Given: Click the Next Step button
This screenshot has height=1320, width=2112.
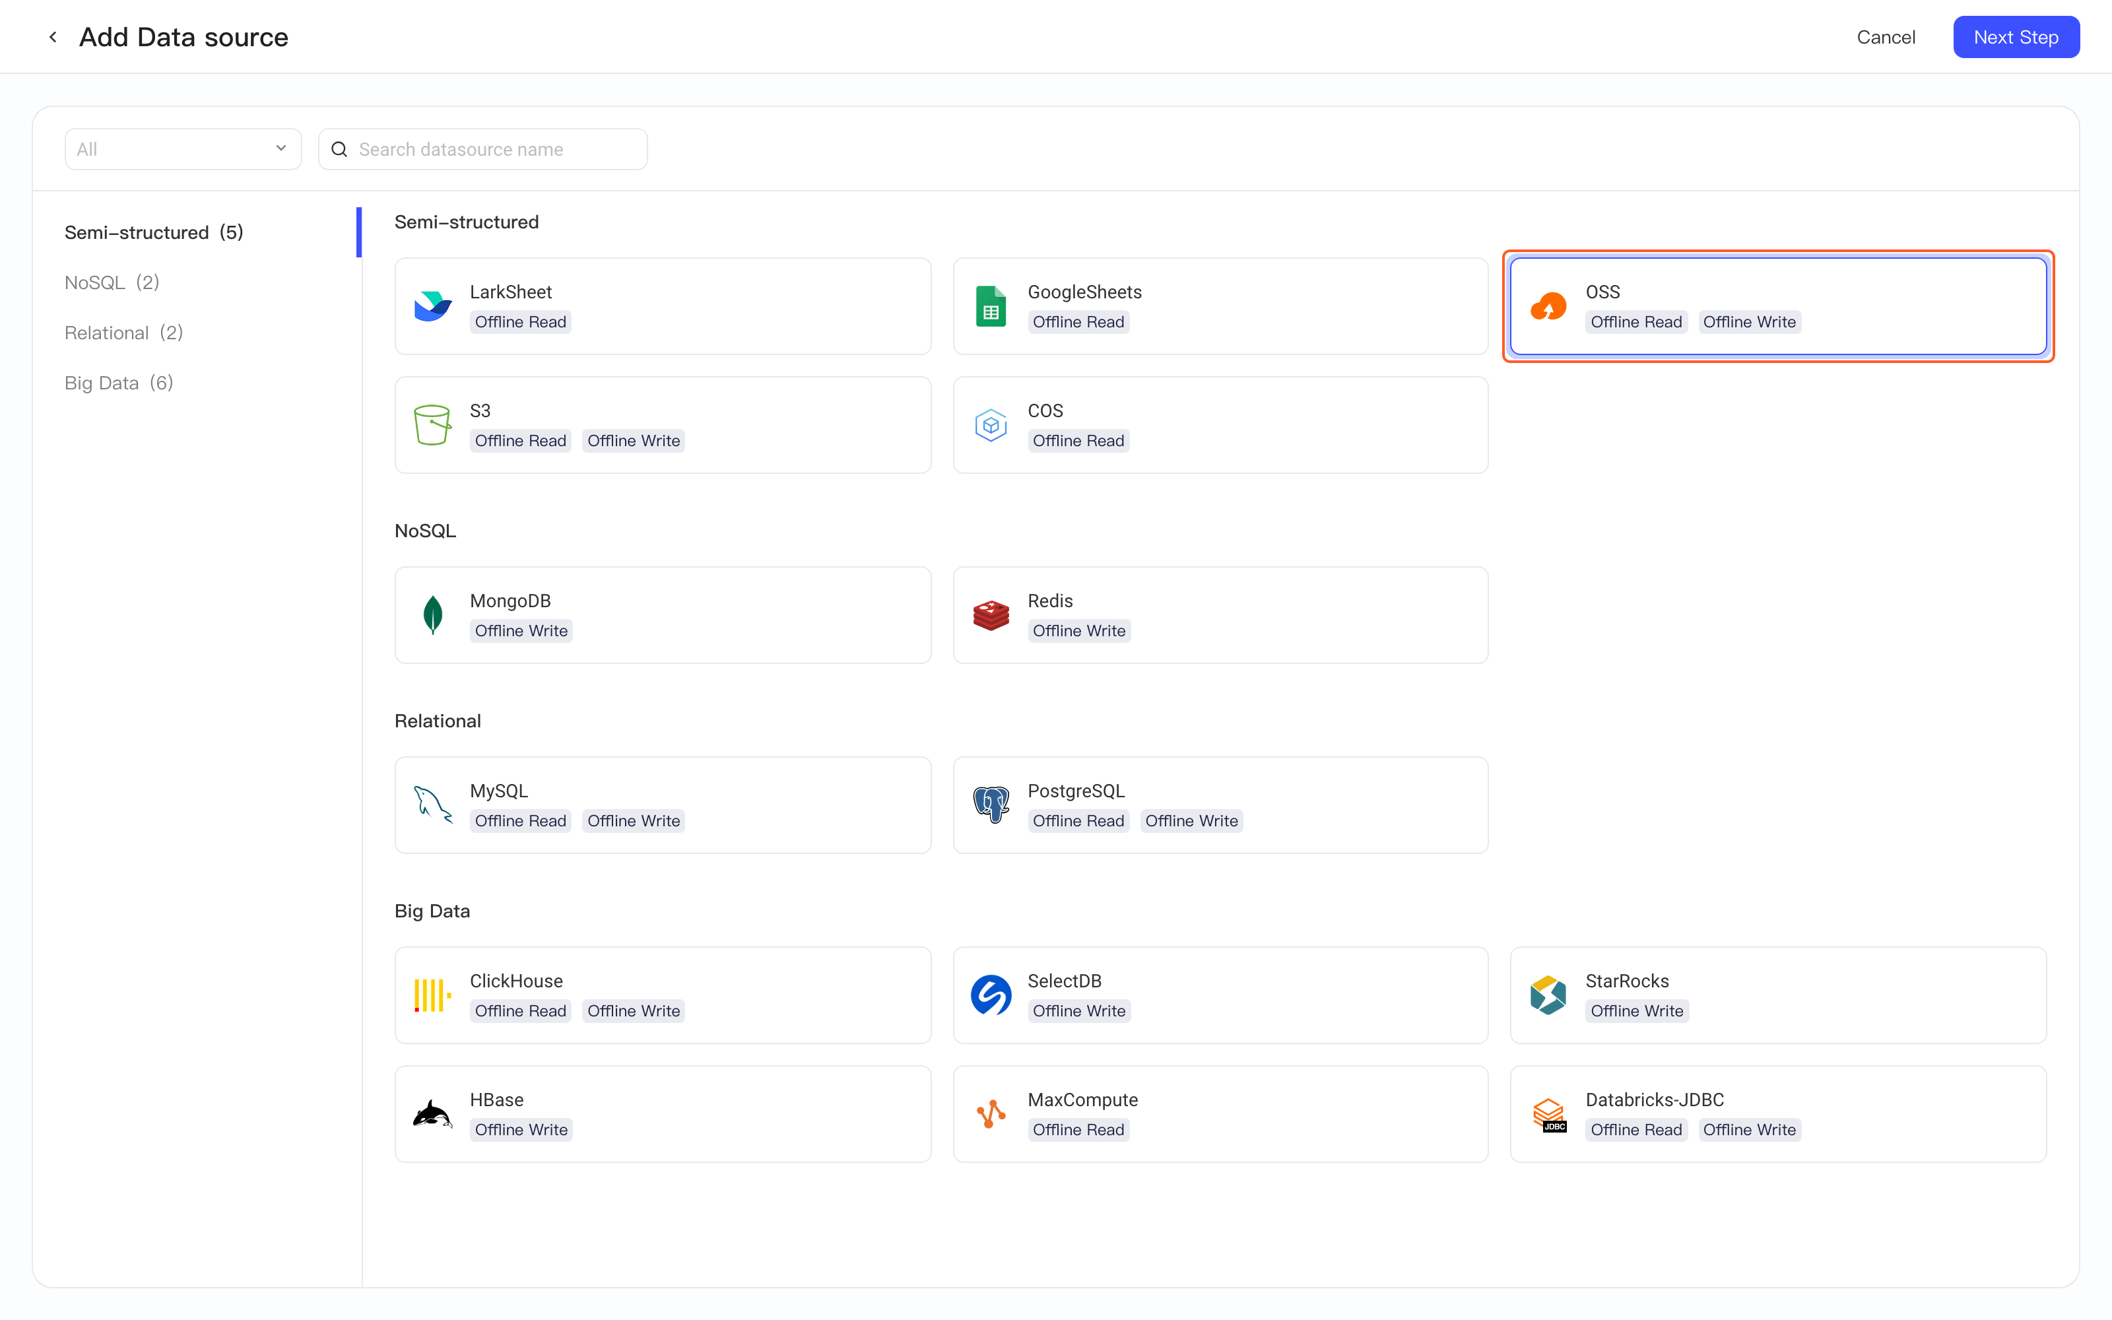Looking at the screenshot, I should pos(2016,37).
